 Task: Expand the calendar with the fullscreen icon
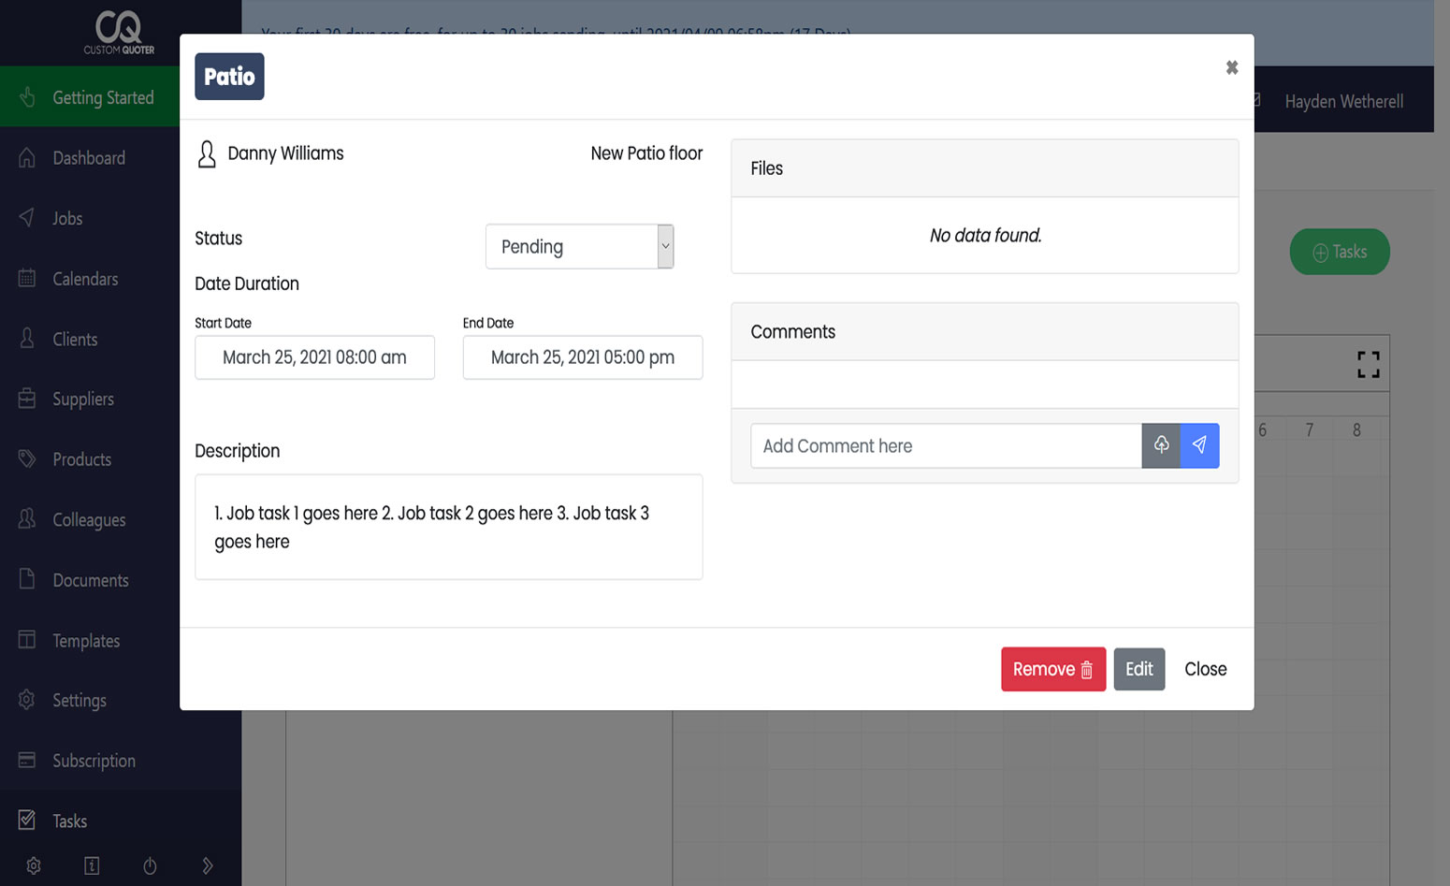tap(1368, 364)
